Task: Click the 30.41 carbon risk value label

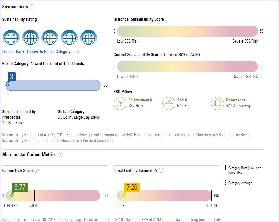Action: 34,205
